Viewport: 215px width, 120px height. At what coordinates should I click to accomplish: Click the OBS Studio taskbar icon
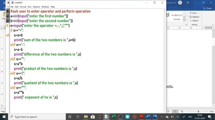pyautogui.click(x=121, y=117)
